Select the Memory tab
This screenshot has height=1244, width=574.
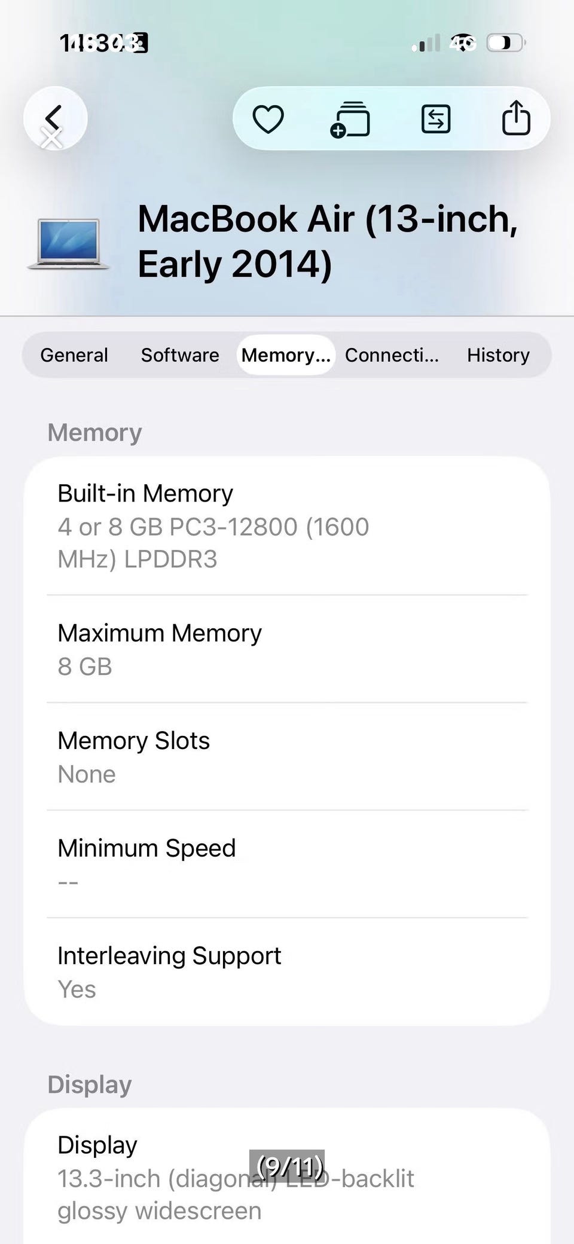tap(286, 355)
